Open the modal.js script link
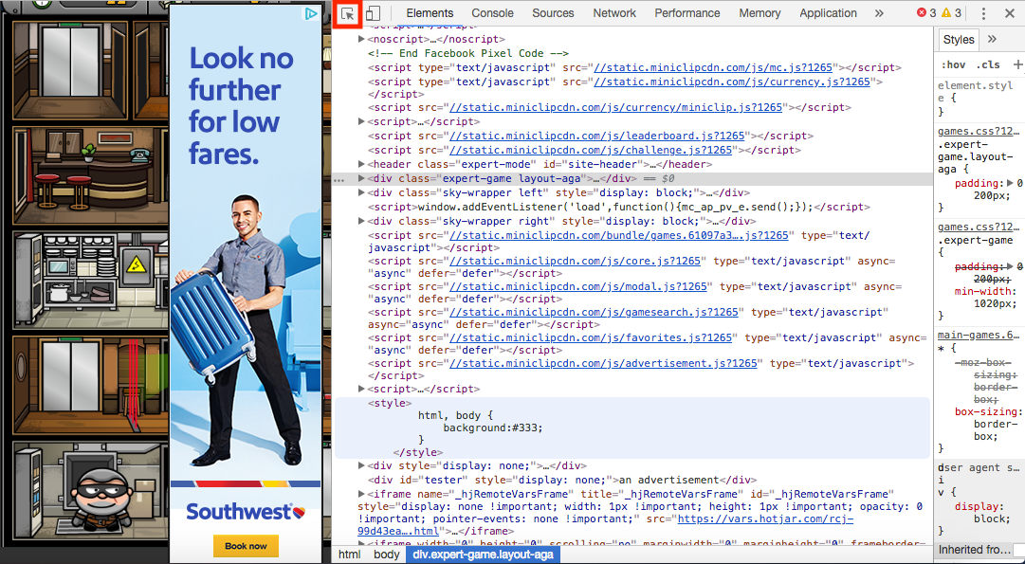1025x564 pixels. pos(577,286)
